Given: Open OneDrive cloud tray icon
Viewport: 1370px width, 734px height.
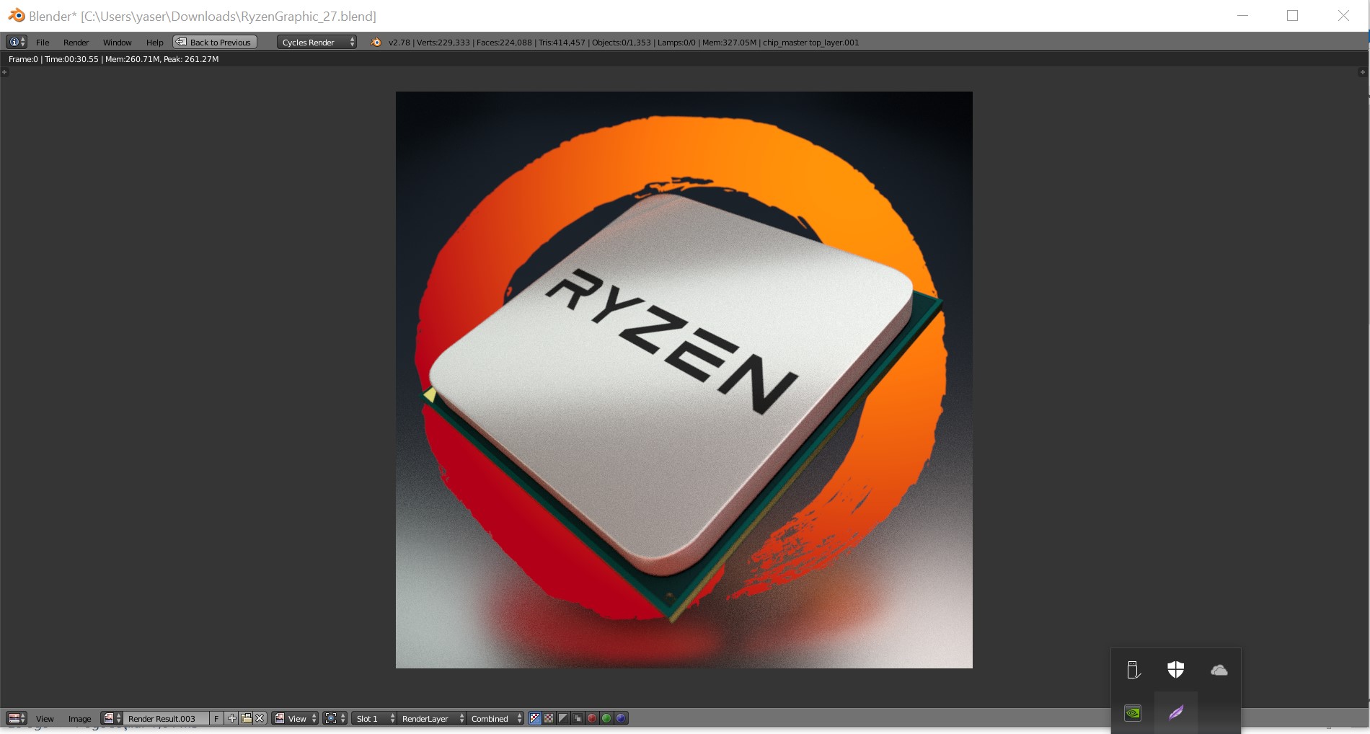Looking at the screenshot, I should point(1219,671).
